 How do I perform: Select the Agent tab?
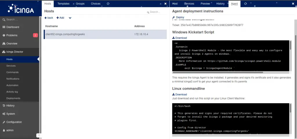click(x=234, y=4)
